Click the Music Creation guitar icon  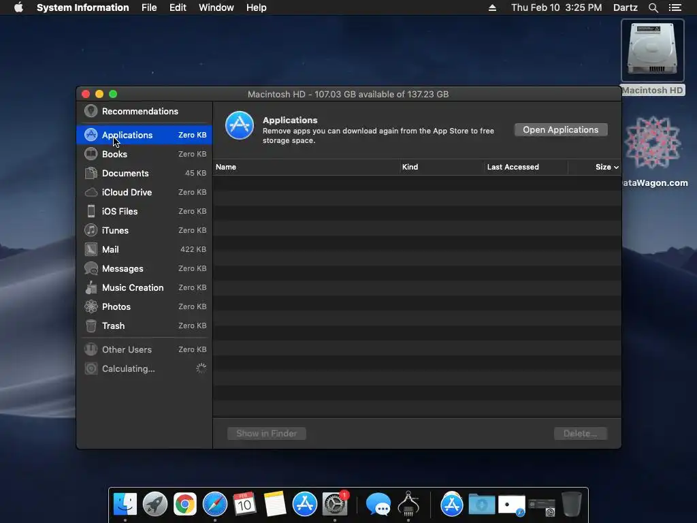click(x=91, y=288)
